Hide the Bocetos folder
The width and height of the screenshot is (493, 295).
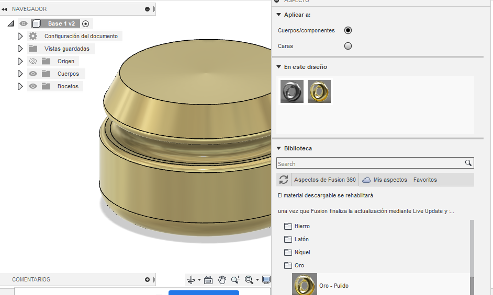(x=33, y=86)
